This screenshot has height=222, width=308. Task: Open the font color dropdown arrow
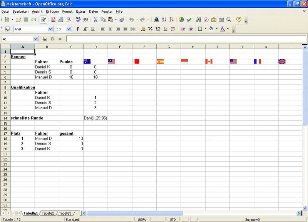coord(228,29)
